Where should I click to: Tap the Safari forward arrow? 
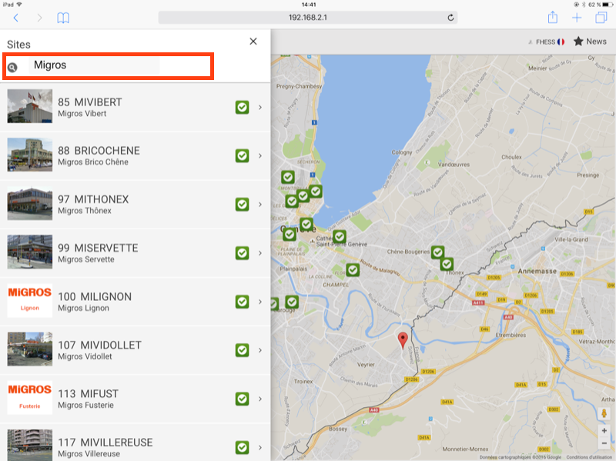[x=39, y=18]
